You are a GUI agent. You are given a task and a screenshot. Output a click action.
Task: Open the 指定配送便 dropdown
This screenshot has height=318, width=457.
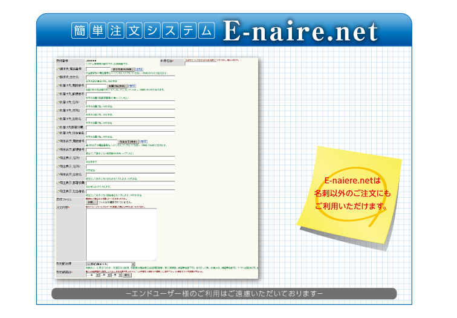[110, 264]
